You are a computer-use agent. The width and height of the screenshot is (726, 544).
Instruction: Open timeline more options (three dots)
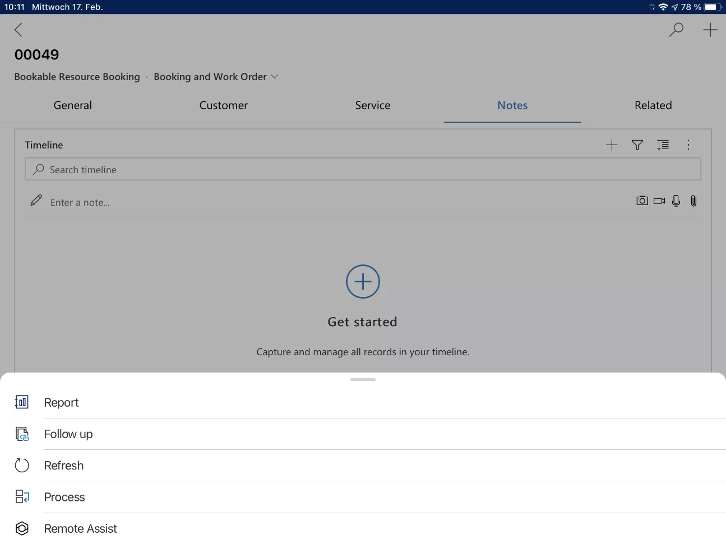[x=688, y=145]
